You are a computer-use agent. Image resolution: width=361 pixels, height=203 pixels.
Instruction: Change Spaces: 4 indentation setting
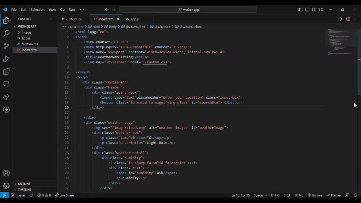pyautogui.click(x=260, y=195)
